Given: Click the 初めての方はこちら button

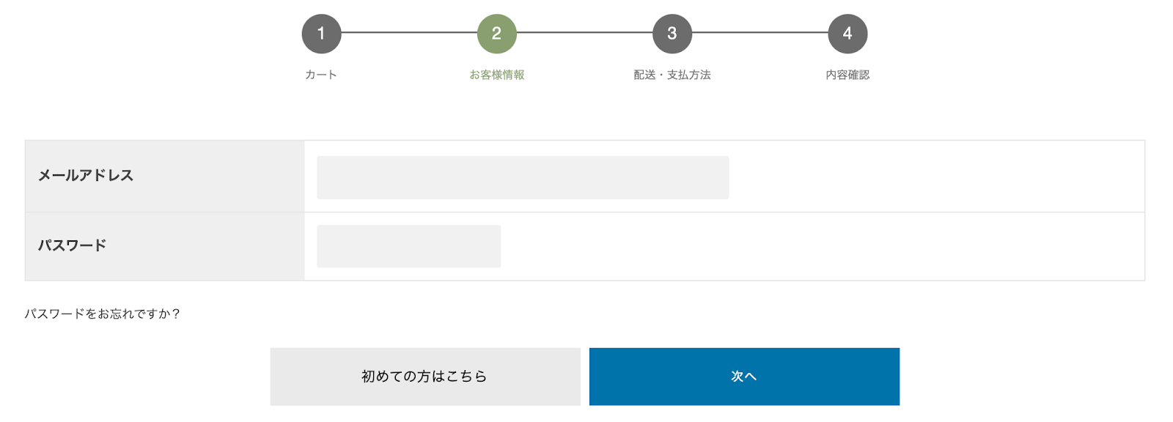Looking at the screenshot, I should pyautogui.click(x=425, y=377).
